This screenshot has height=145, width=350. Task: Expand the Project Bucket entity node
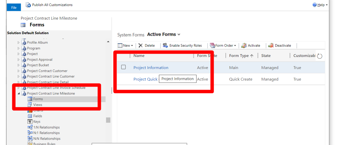19,65
